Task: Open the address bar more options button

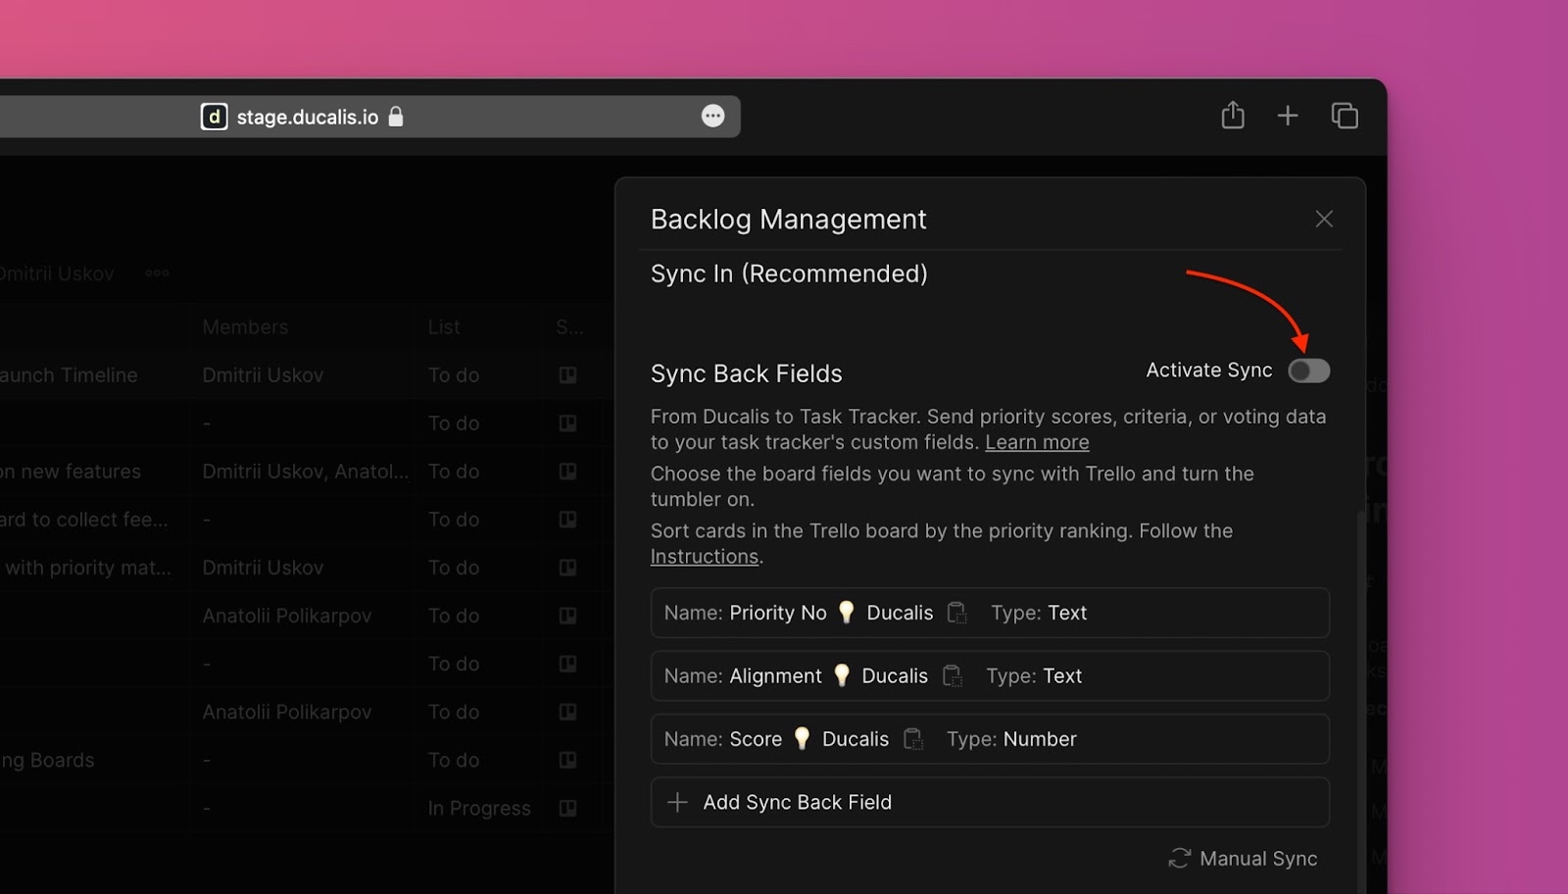Action: pos(712,116)
